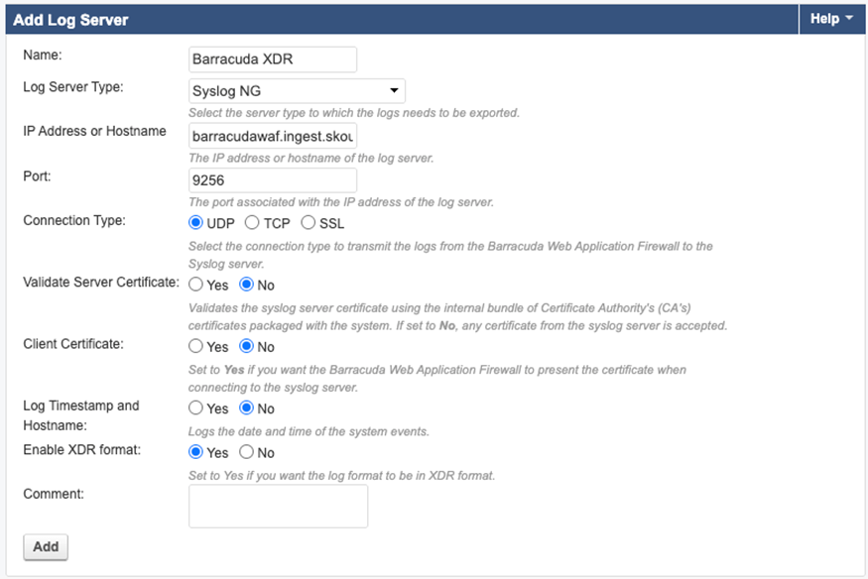This screenshot has height=579, width=868.
Task: Select UDP connection type
Action: click(x=196, y=223)
